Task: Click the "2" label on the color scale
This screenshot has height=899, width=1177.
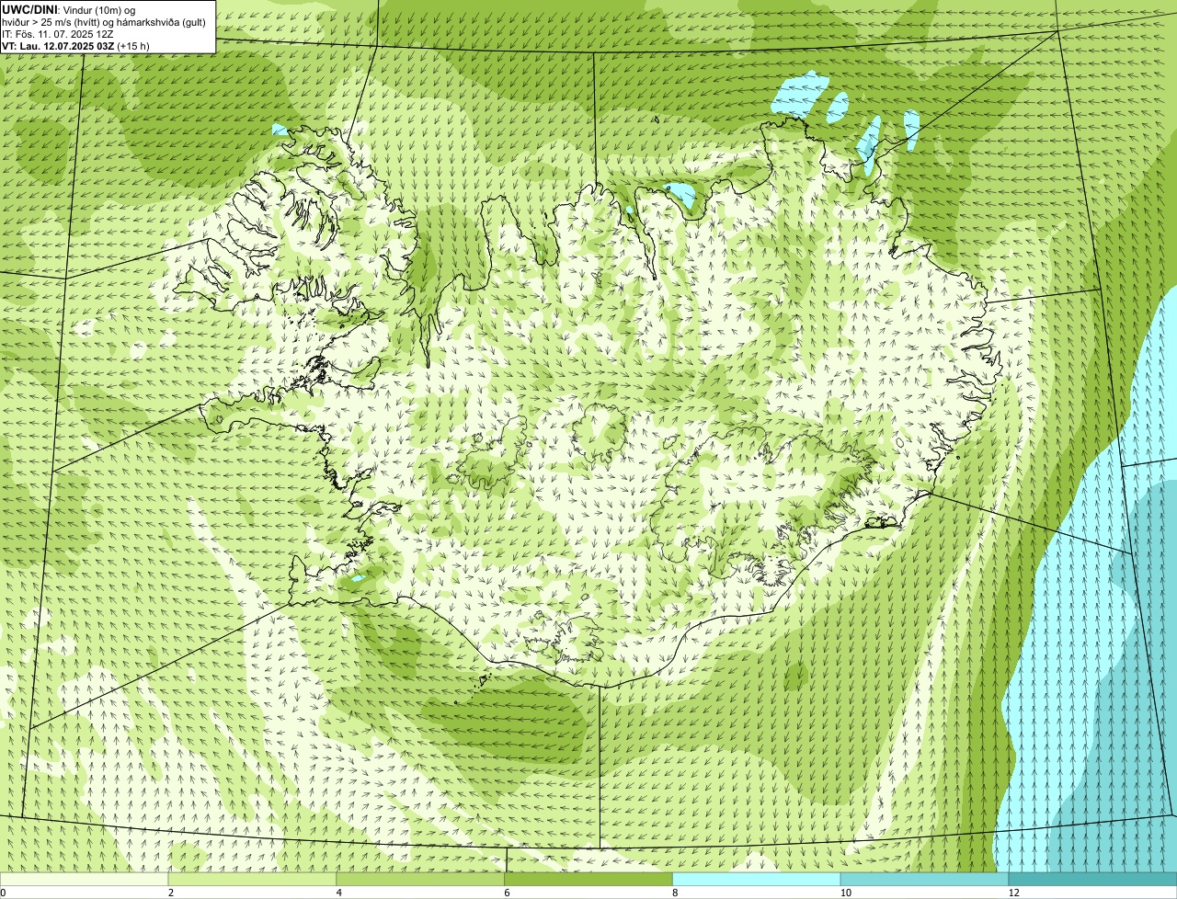Action: point(171,893)
